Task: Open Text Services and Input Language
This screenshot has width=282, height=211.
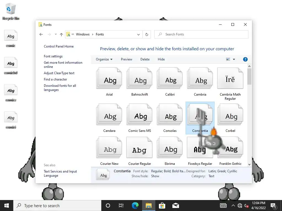Action: (x=60, y=173)
